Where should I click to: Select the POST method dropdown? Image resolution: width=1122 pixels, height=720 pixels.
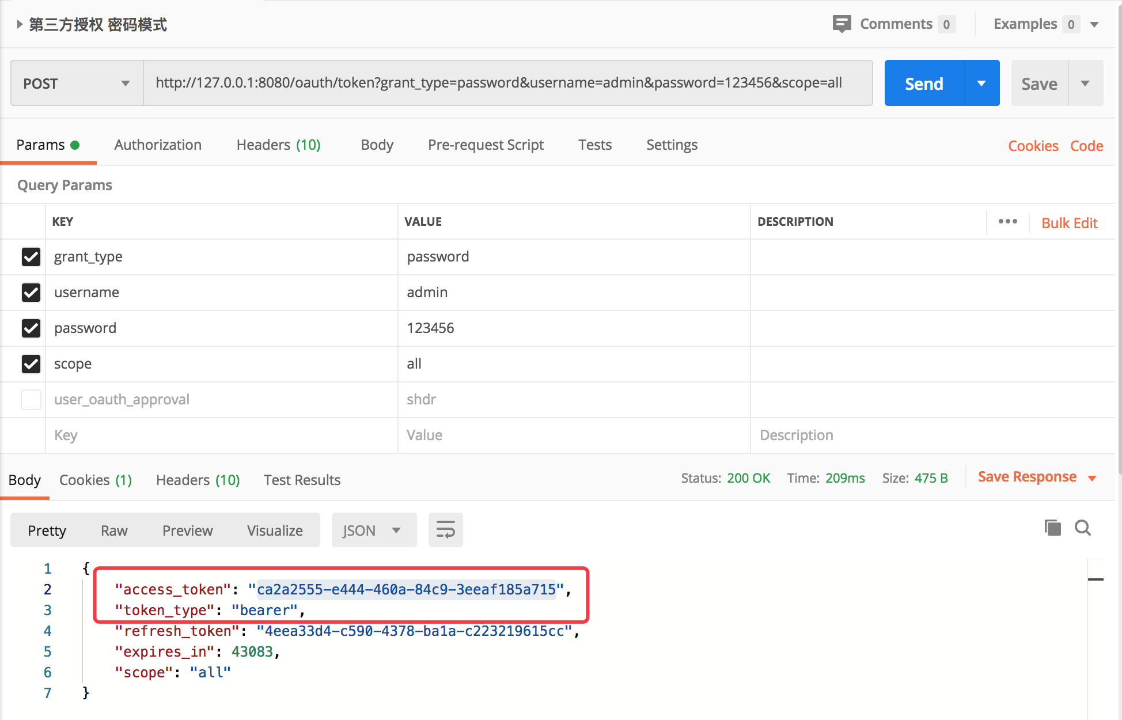[x=74, y=82]
